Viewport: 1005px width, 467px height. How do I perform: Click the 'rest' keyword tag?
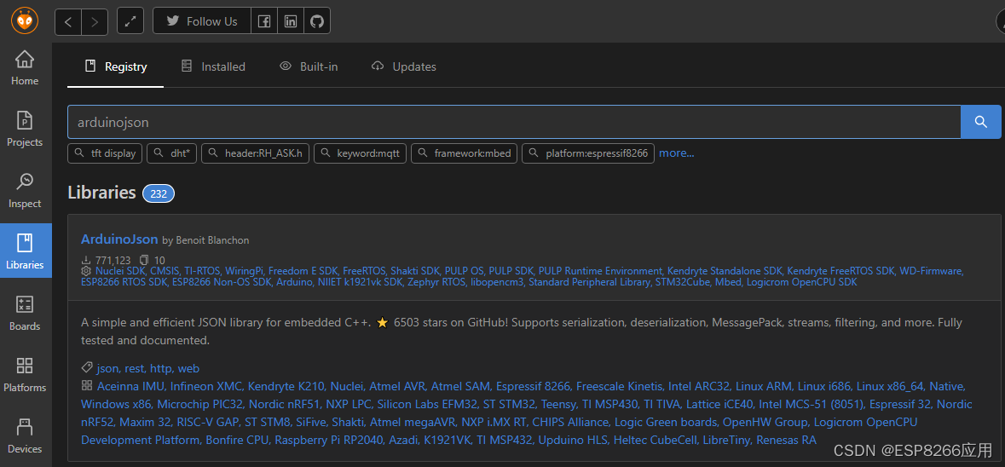pyautogui.click(x=135, y=368)
